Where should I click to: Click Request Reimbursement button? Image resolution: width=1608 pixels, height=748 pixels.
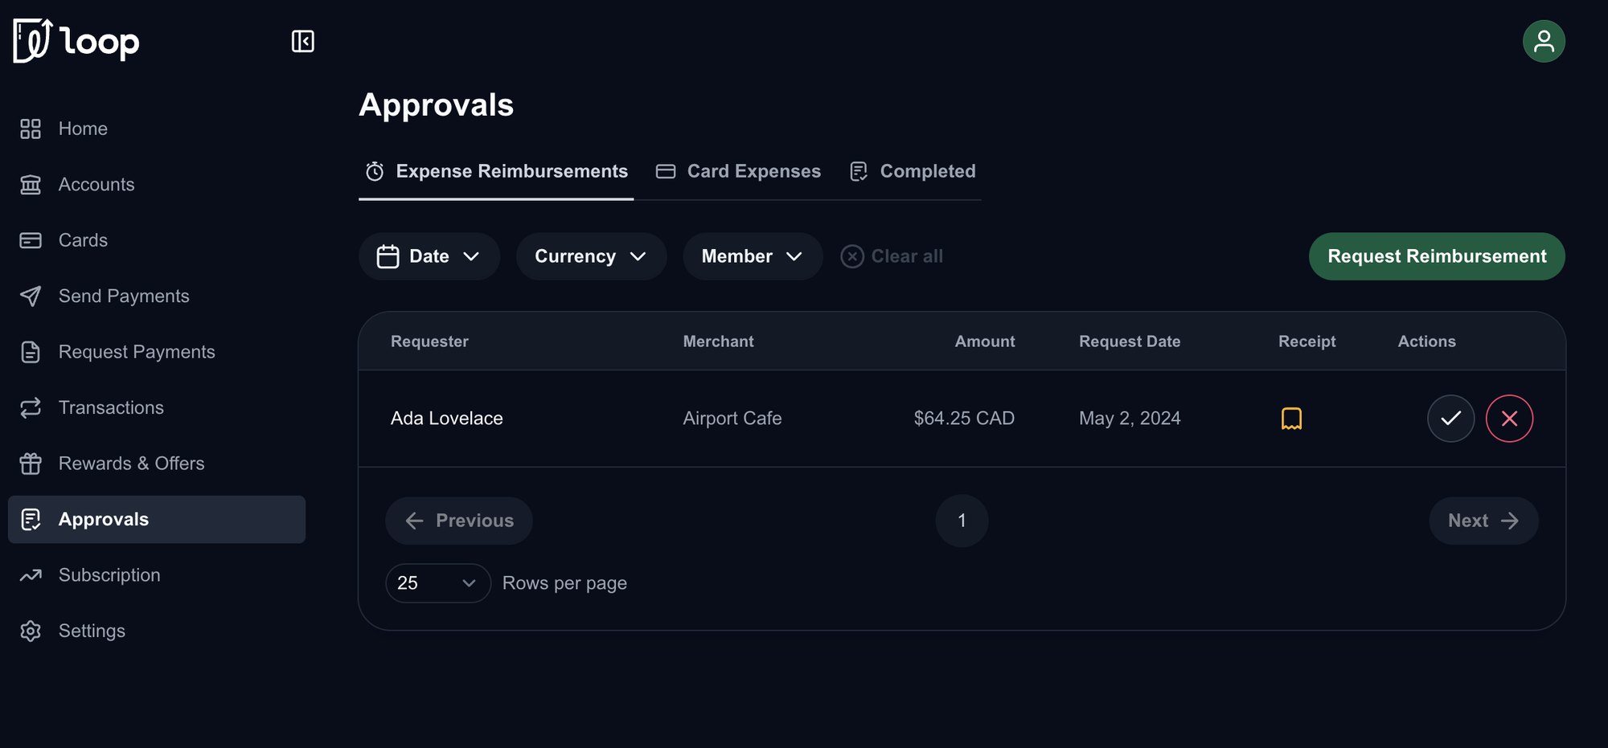click(1437, 256)
